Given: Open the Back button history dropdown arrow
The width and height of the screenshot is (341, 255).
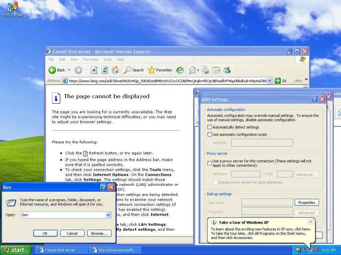Looking at the screenshot, I should (69, 70).
